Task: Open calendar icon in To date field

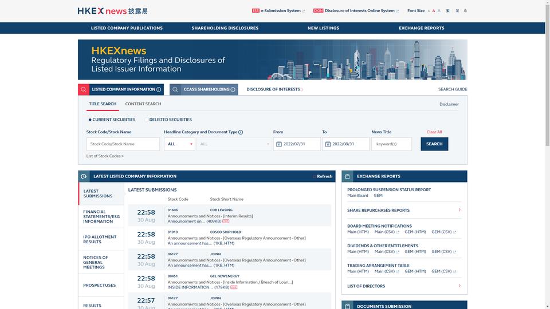Action: 328,144
